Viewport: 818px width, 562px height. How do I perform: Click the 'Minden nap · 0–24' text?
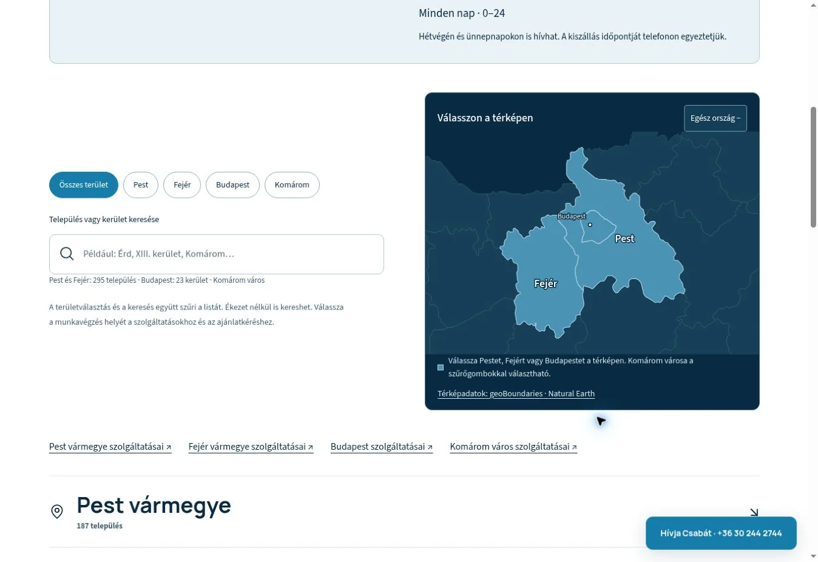click(x=462, y=13)
